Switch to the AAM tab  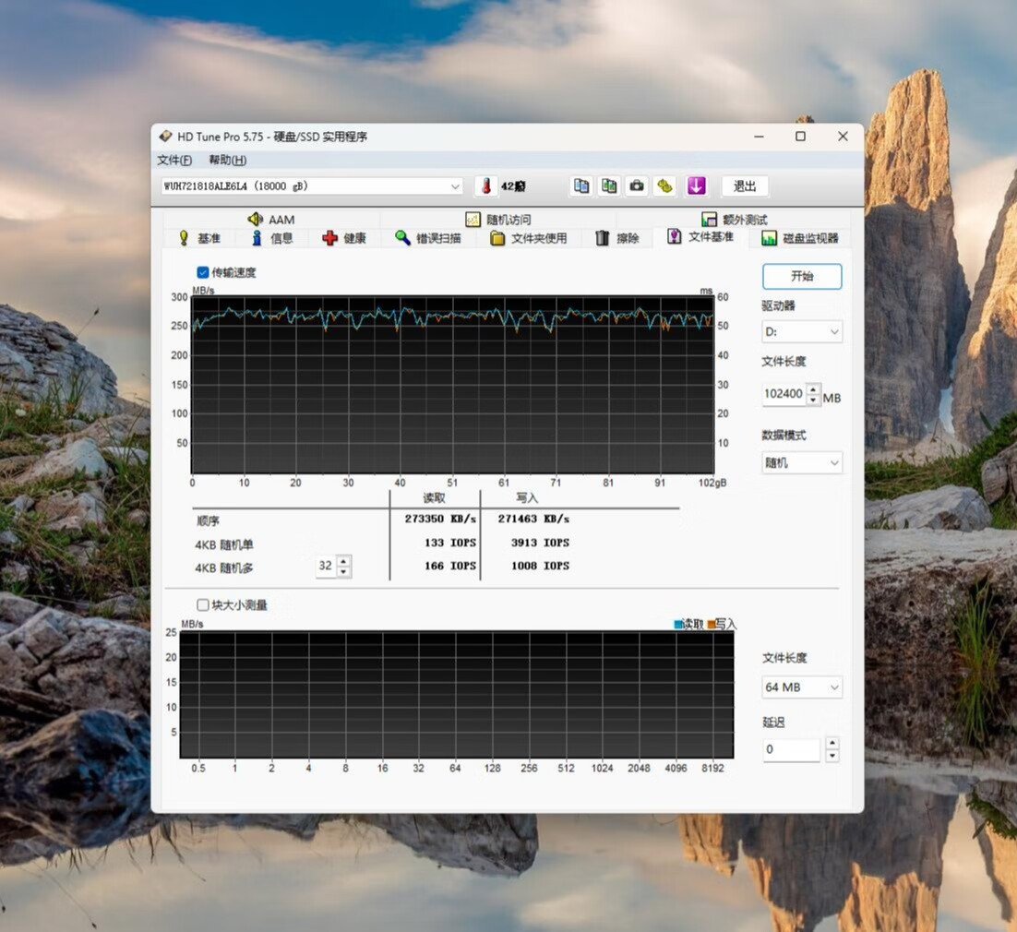coord(271,220)
